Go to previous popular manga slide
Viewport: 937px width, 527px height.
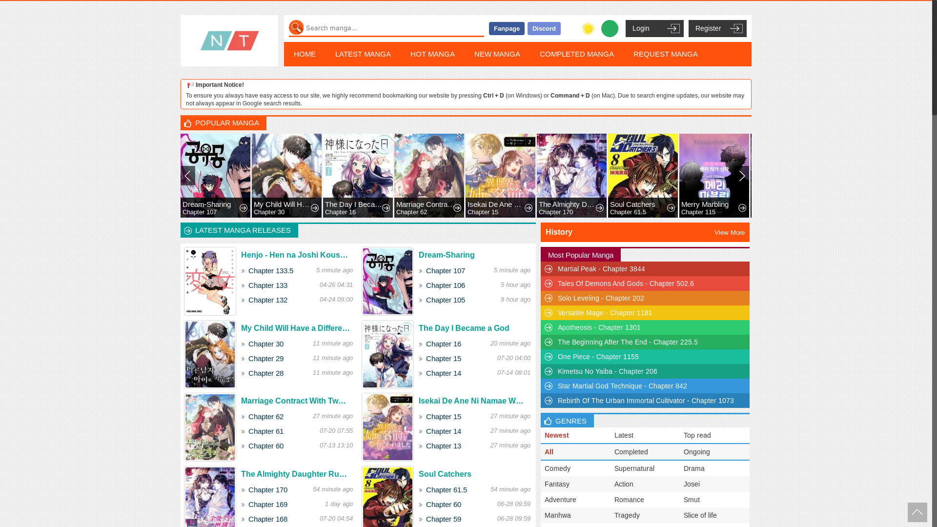pyautogui.click(x=188, y=176)
